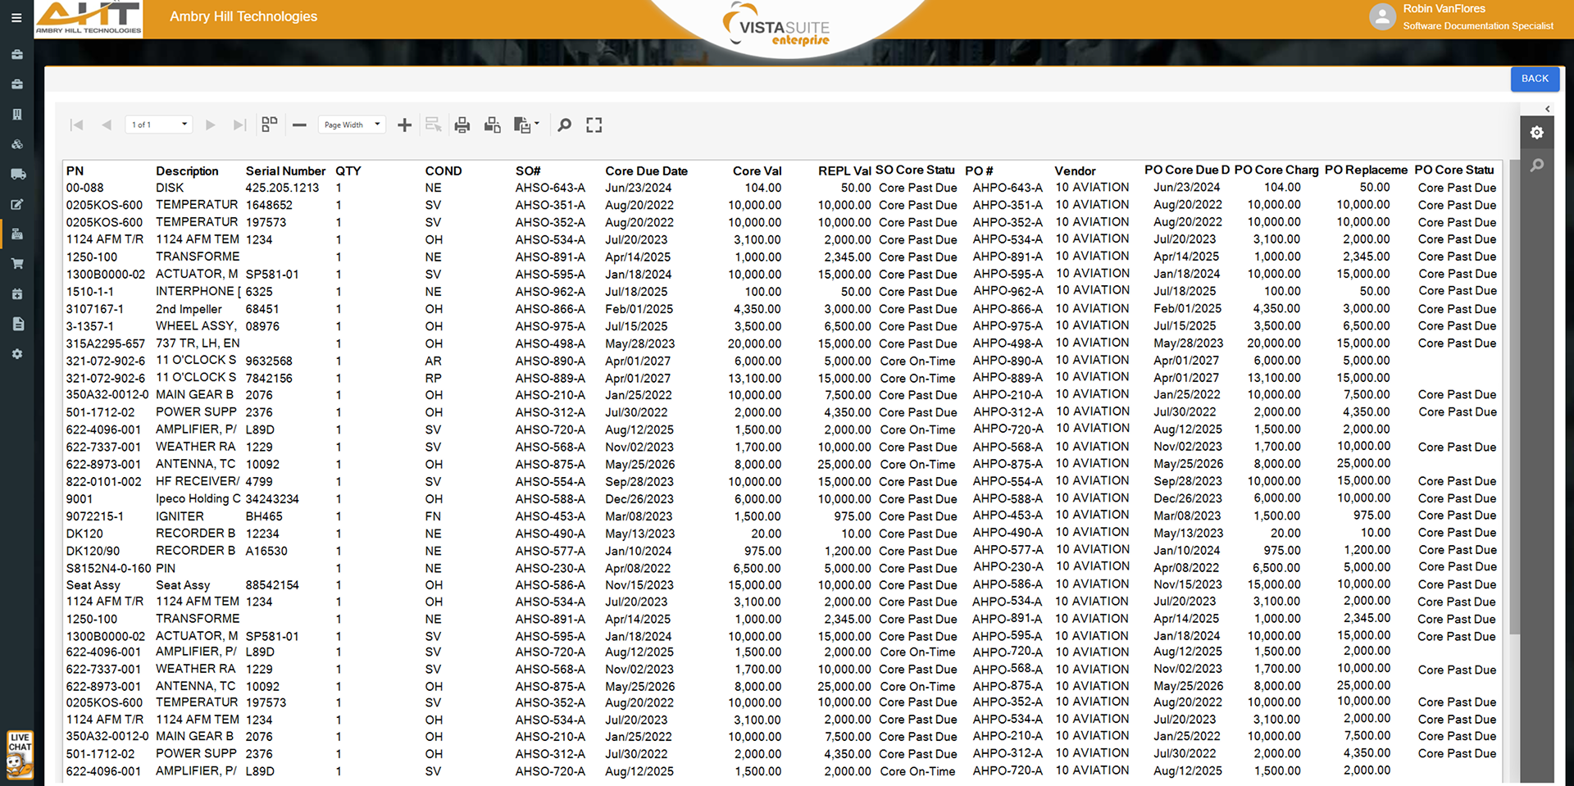Open the page number dropdown '1 of 1'
The image size is (1574, 786).
[x=160, y=125]
